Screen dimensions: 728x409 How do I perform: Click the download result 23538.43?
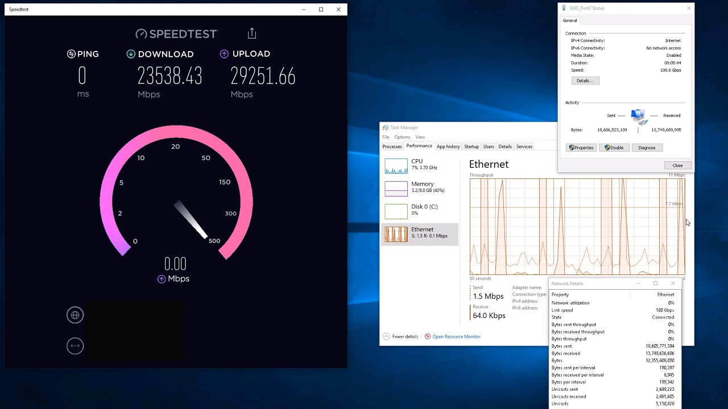coord(169,76)
